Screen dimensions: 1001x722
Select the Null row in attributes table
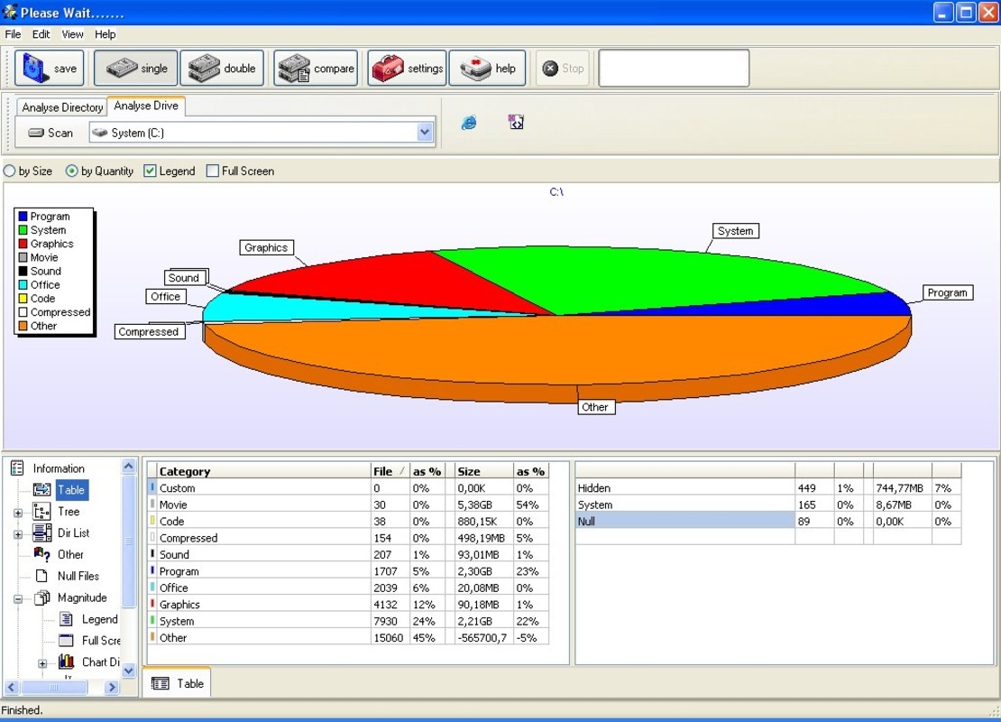768,522
